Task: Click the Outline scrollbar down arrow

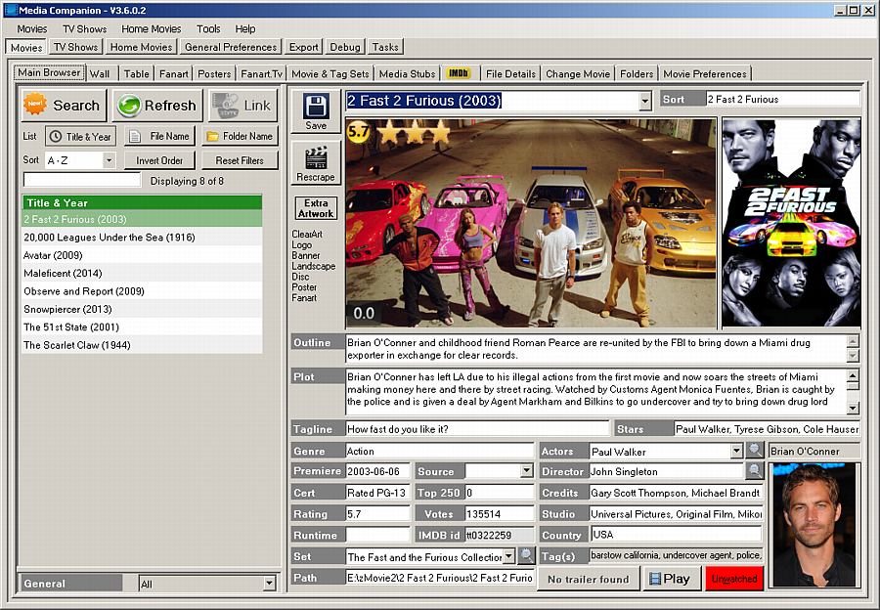Action: point(853,356)
